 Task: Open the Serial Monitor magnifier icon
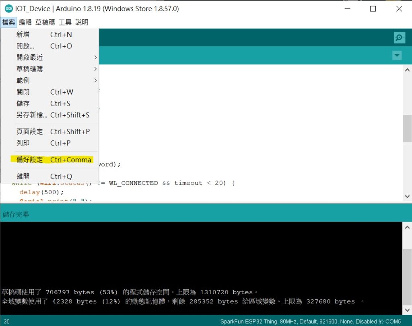399,37
